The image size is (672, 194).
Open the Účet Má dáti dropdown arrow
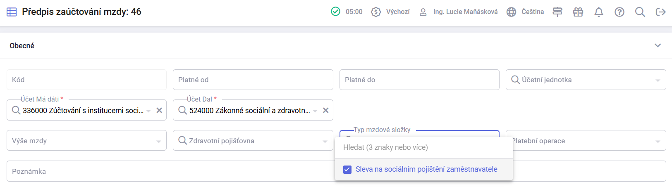[x=148, y=111]
